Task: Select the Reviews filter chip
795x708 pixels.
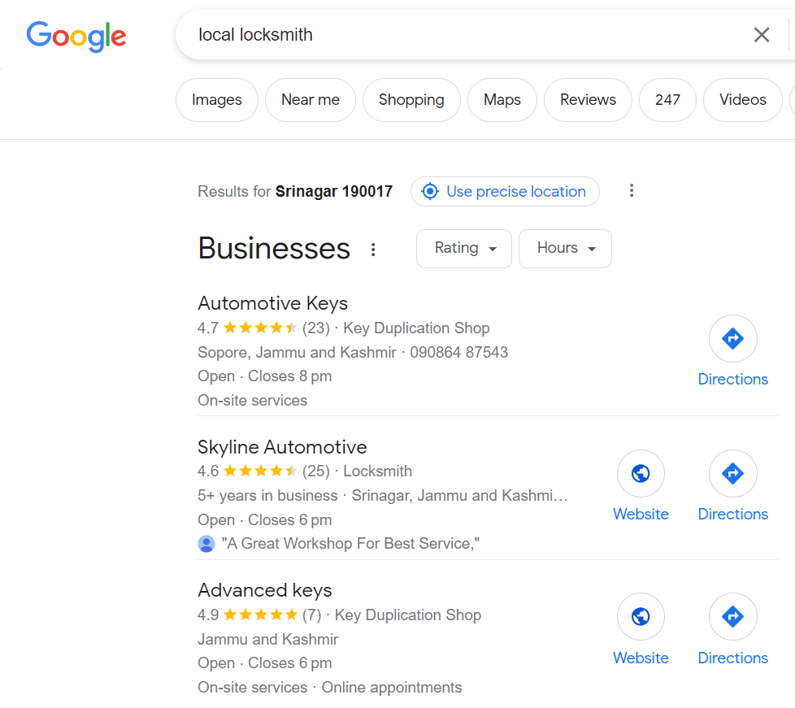Action: click(589, 100)
